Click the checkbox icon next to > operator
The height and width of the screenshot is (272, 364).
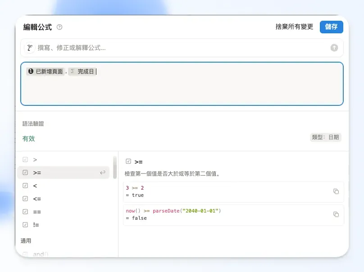pyautogui.click(x=25, y=159)
